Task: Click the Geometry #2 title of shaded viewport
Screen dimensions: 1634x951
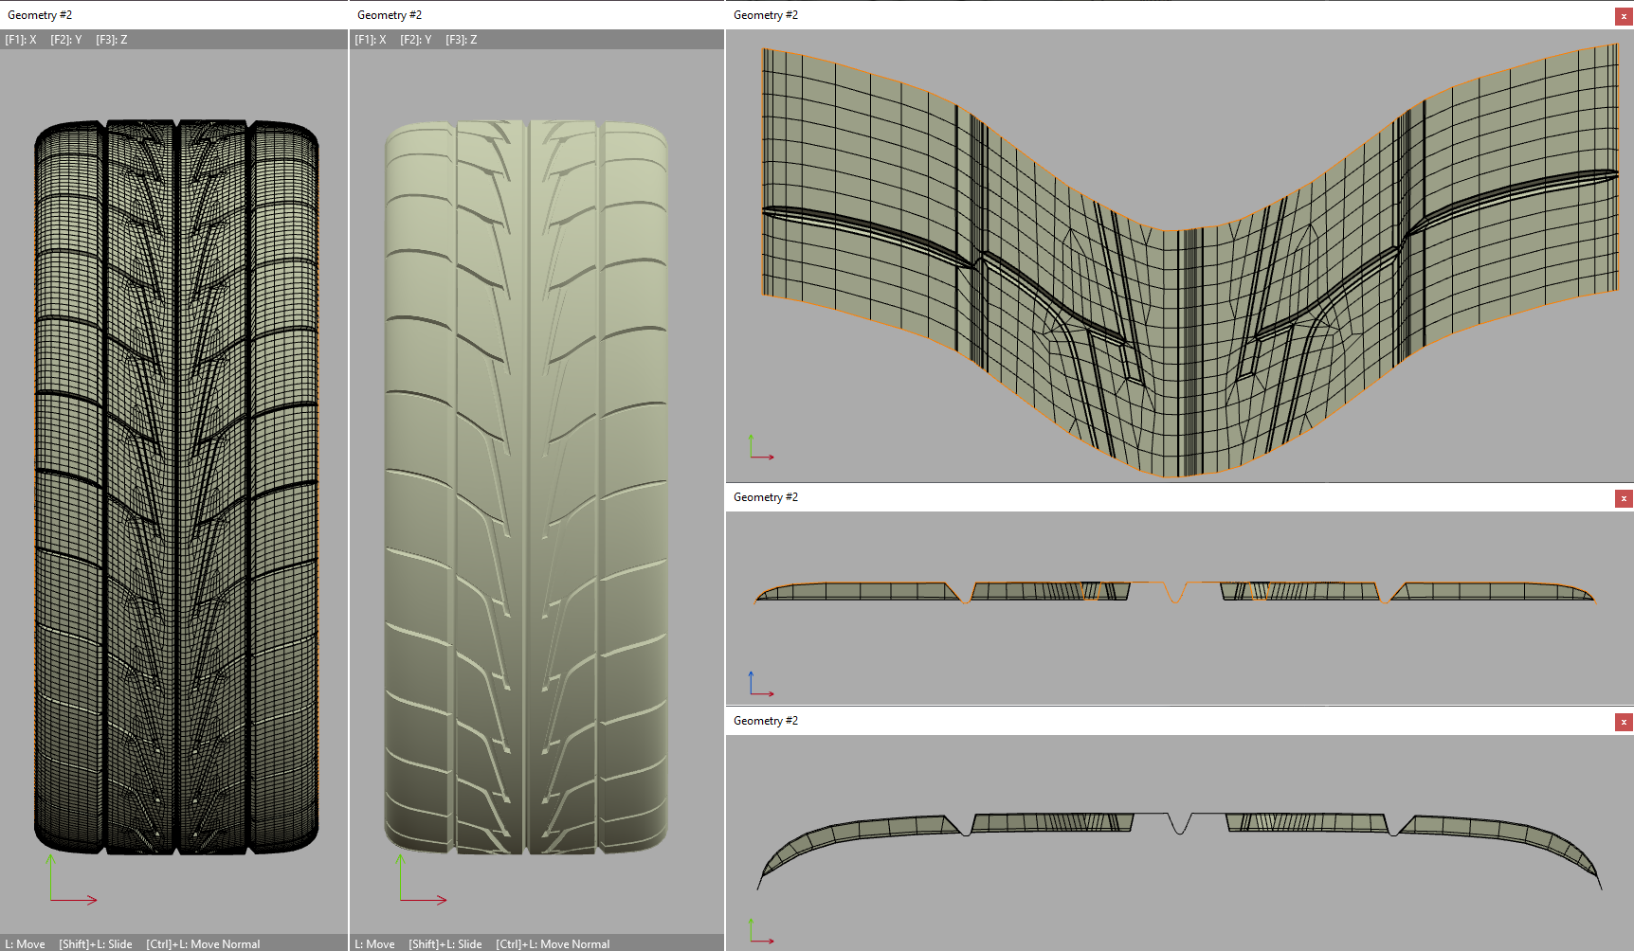Action: click(x=390, y=15)
